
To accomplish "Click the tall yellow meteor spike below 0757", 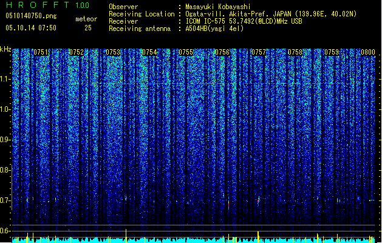I will click(x=258, y=237).
